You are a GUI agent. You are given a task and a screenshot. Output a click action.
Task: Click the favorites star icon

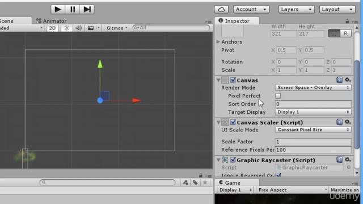[205, 182]
